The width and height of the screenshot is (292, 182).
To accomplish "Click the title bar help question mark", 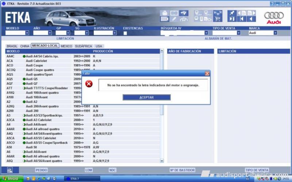I will click(x=272, y=4).
